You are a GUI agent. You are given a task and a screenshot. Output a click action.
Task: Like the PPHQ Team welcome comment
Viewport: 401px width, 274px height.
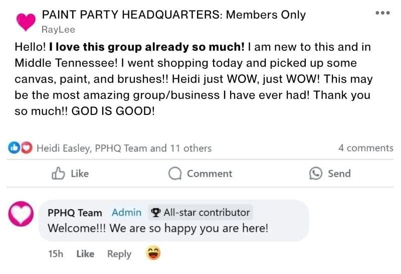click(x=85, y=254)
